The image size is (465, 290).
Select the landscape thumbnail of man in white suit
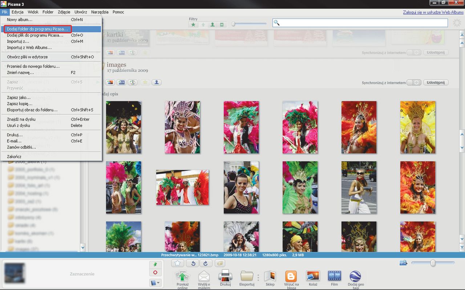(182, 187)
